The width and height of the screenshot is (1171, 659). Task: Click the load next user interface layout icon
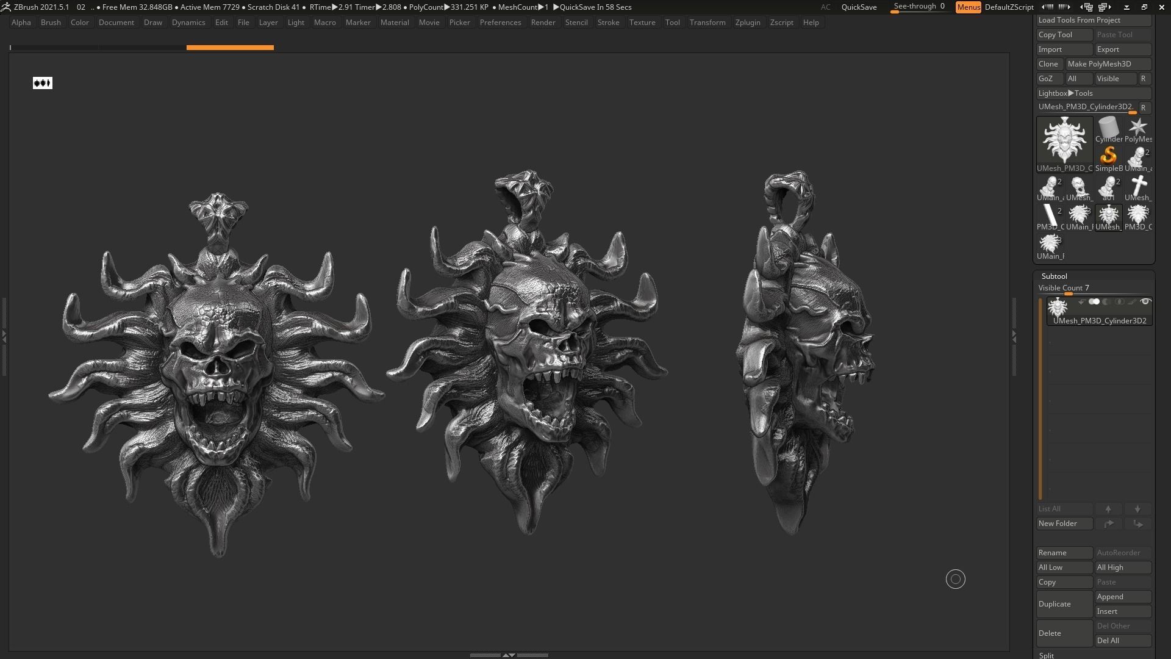[1105, 7]
